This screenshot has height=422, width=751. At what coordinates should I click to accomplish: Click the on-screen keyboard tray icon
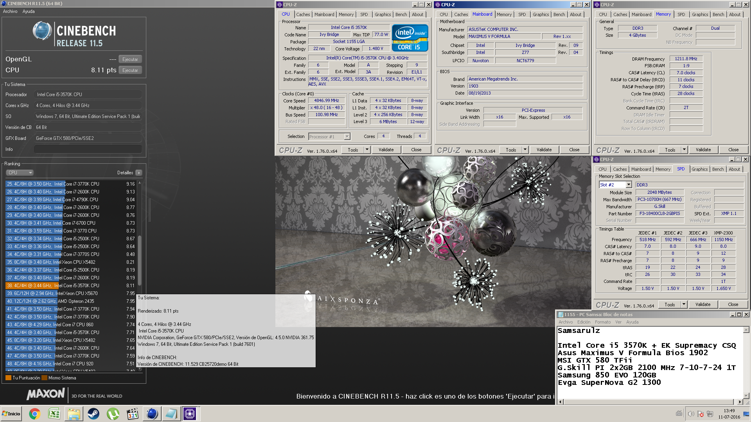pos(679,413)
